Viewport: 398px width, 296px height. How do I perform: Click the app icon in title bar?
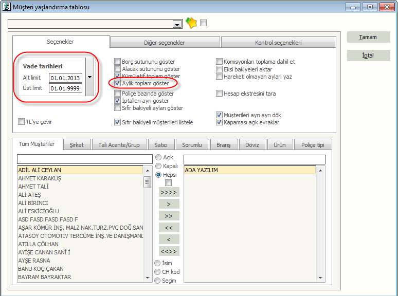[6, 7]
